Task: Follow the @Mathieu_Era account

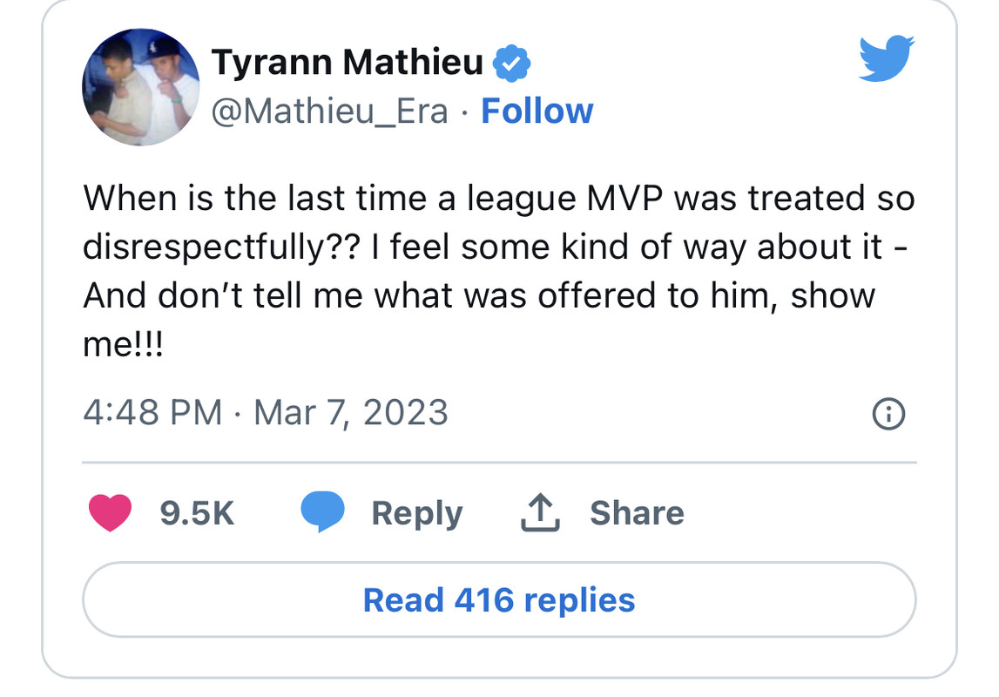Action: 537,112
